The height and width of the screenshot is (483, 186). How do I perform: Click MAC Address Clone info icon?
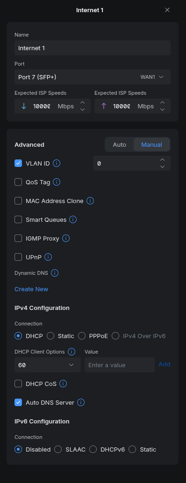(x=90, y=201)
